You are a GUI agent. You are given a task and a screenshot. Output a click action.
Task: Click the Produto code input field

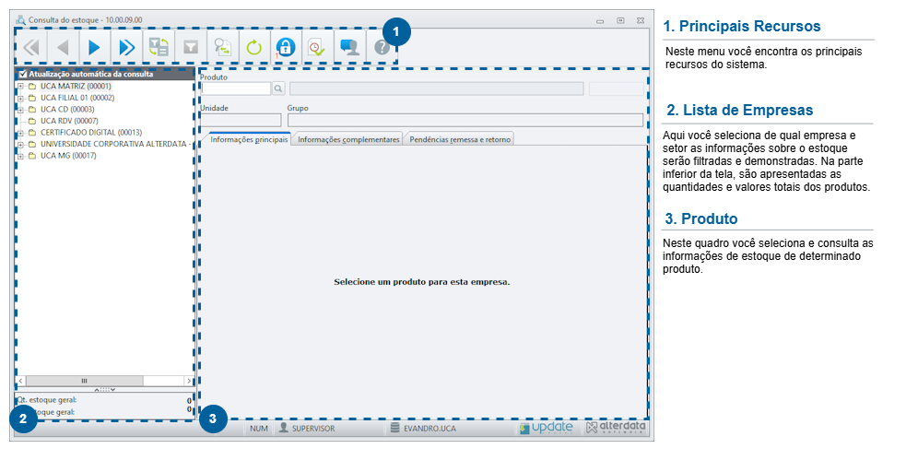(236, 88)
